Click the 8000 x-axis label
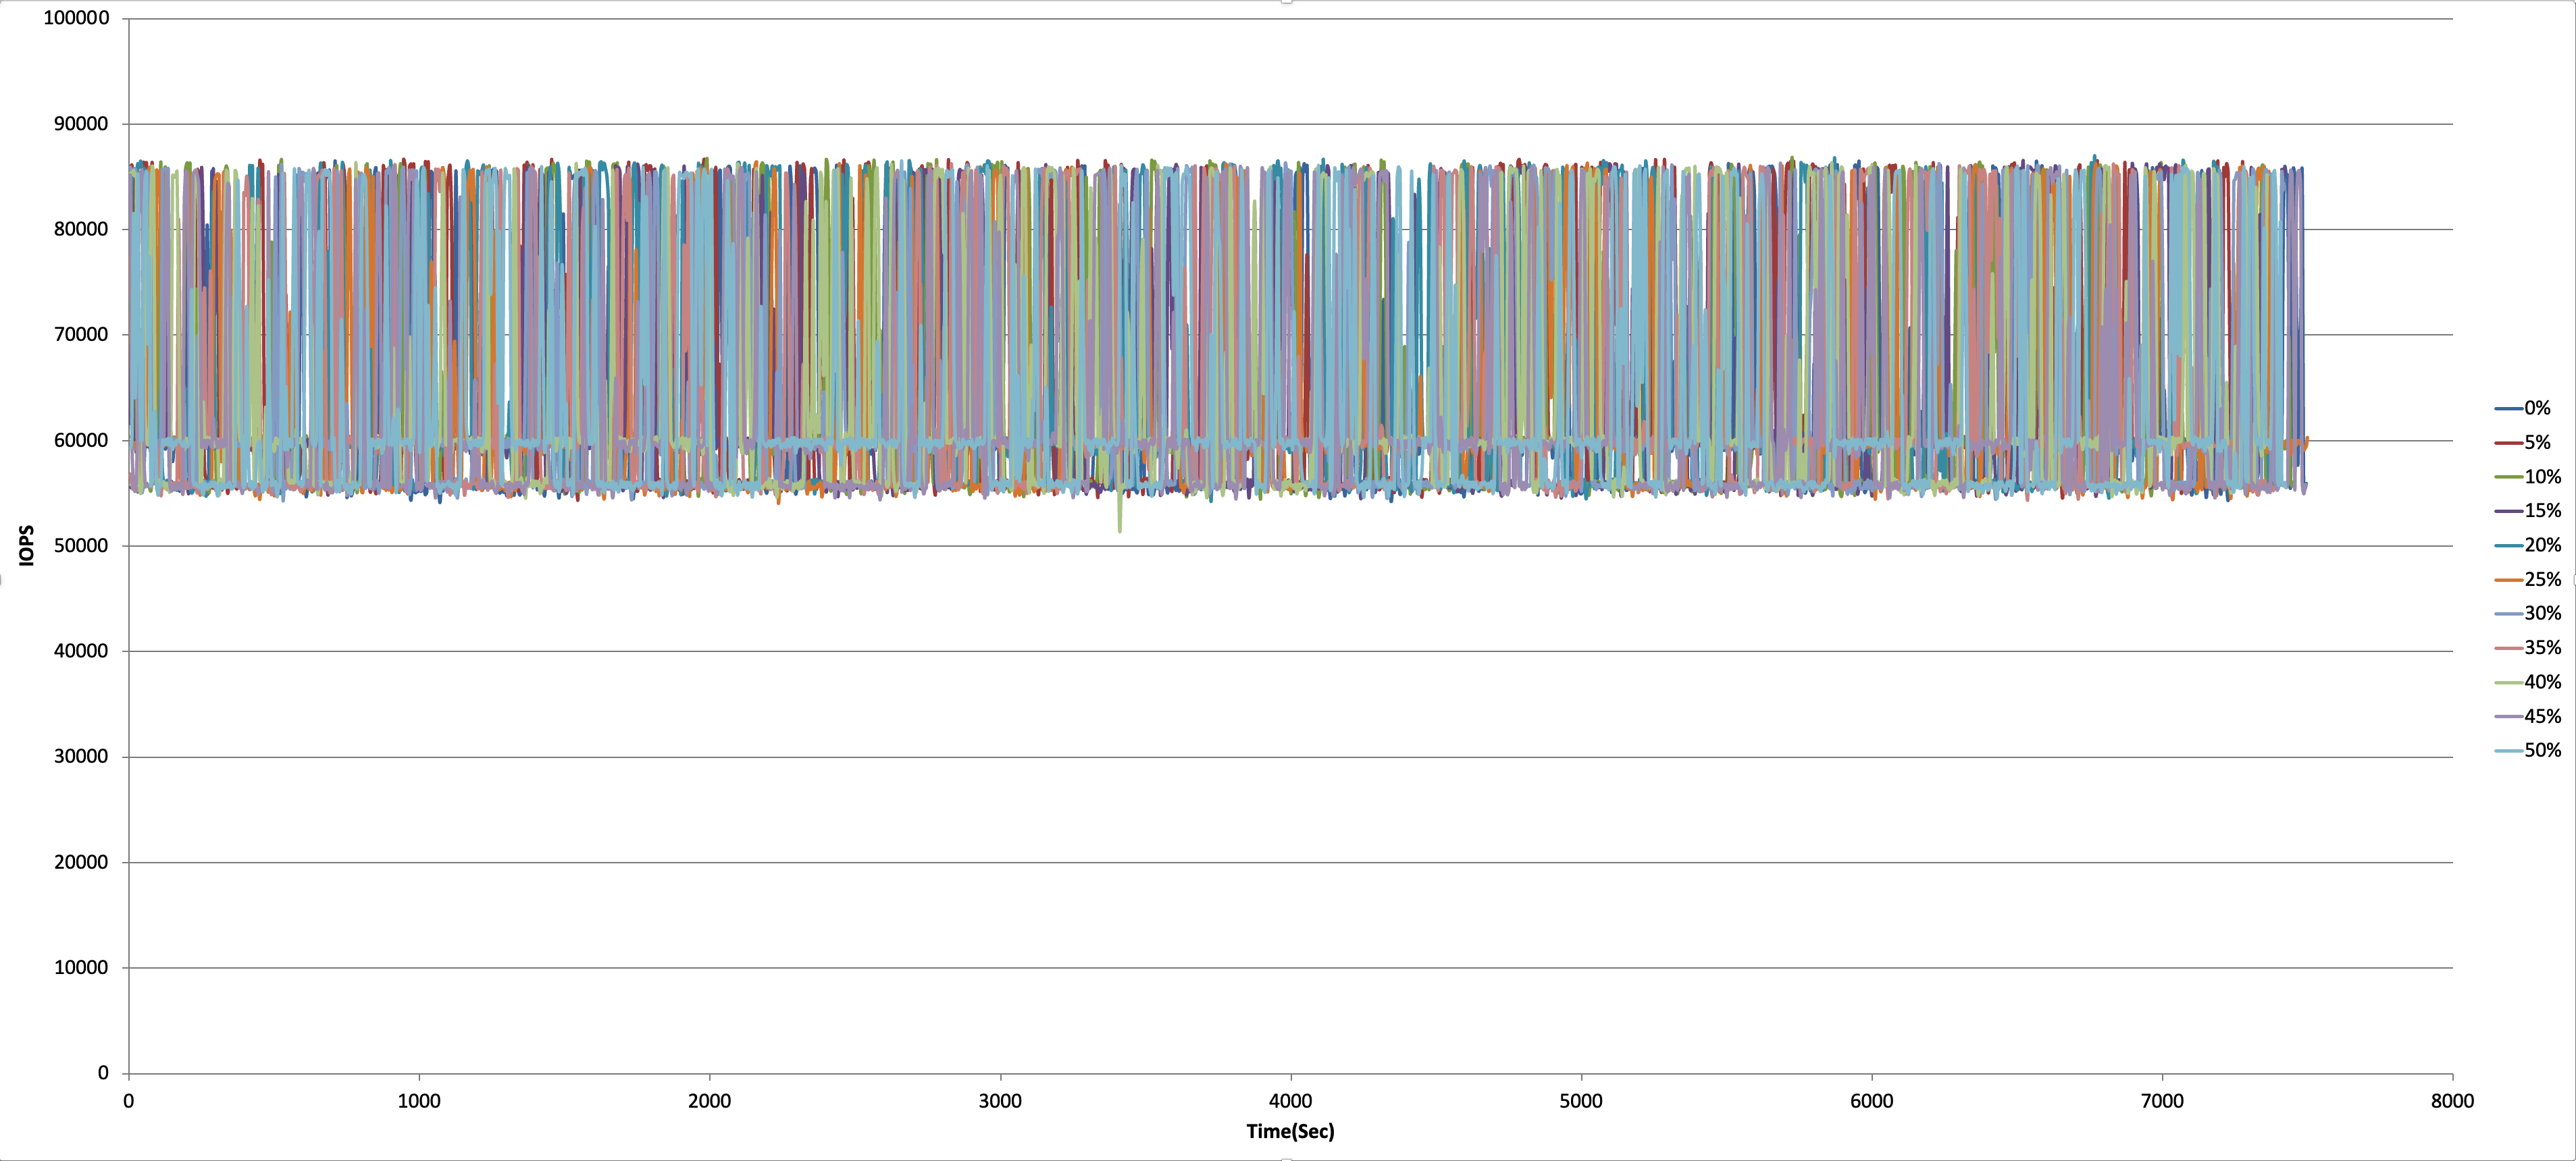2576x1161 pixels. point(2452,1101)
